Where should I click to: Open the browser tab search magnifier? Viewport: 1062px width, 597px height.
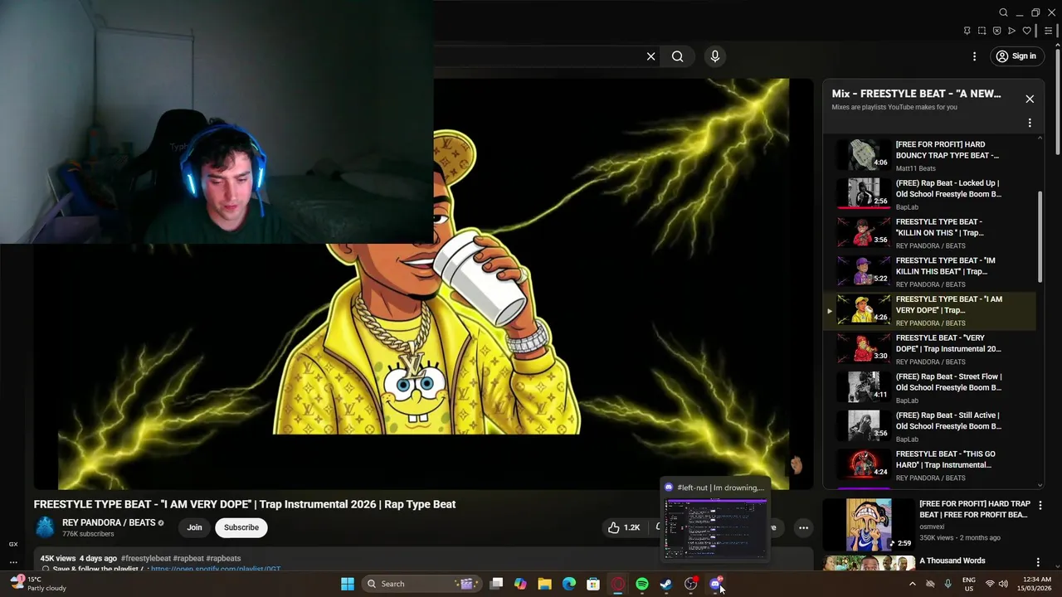pyautogui.click(x=1003, y=12)
